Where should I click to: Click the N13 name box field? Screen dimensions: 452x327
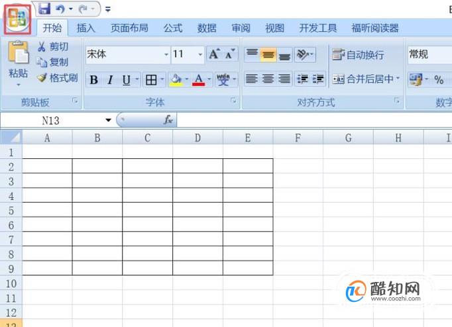coord(51,120)
